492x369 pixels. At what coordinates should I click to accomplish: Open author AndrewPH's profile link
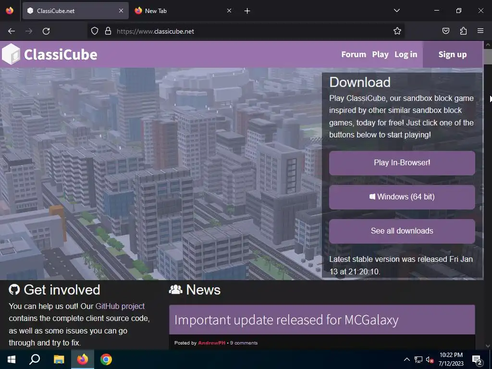pyautogui.click(x=211, y=343)
